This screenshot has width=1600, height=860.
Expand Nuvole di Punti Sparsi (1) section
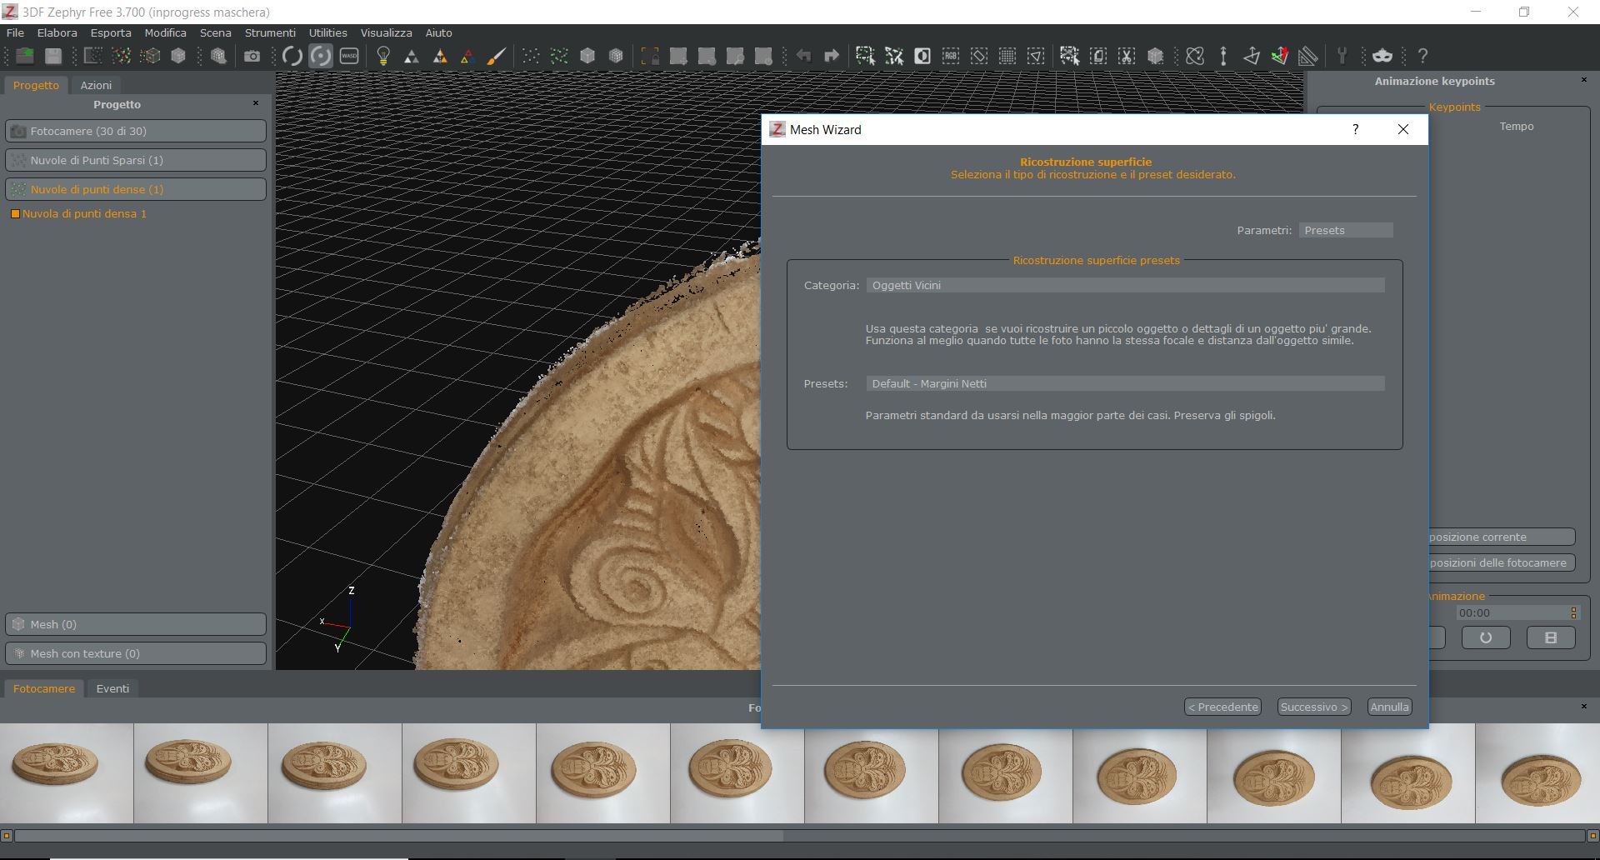point(136,160)
